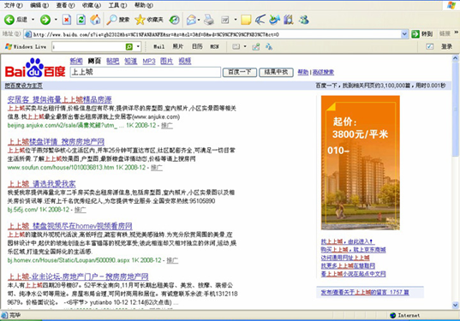Click the book with magnifier Research icon
The image size is (460, 321).
289,20
